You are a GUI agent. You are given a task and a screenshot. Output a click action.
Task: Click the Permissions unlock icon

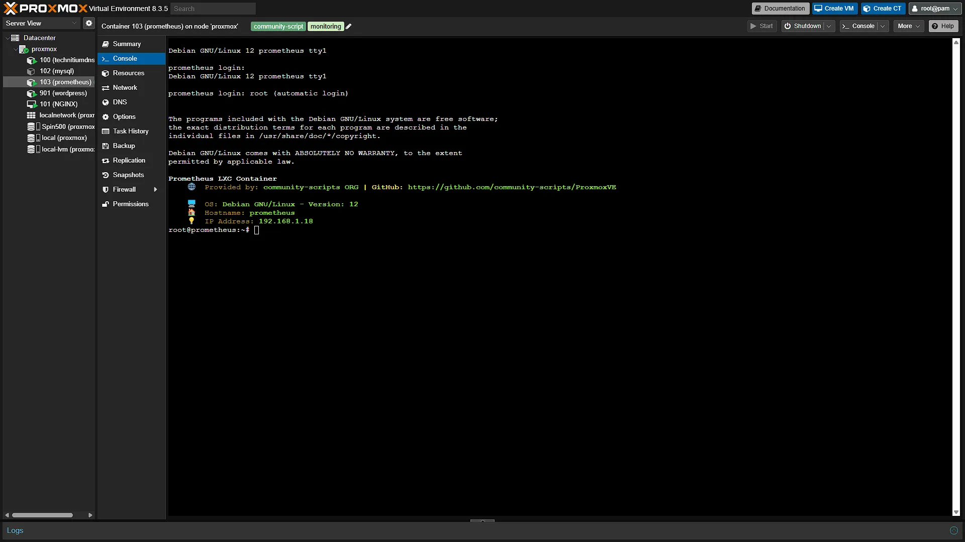click(106, 204)
